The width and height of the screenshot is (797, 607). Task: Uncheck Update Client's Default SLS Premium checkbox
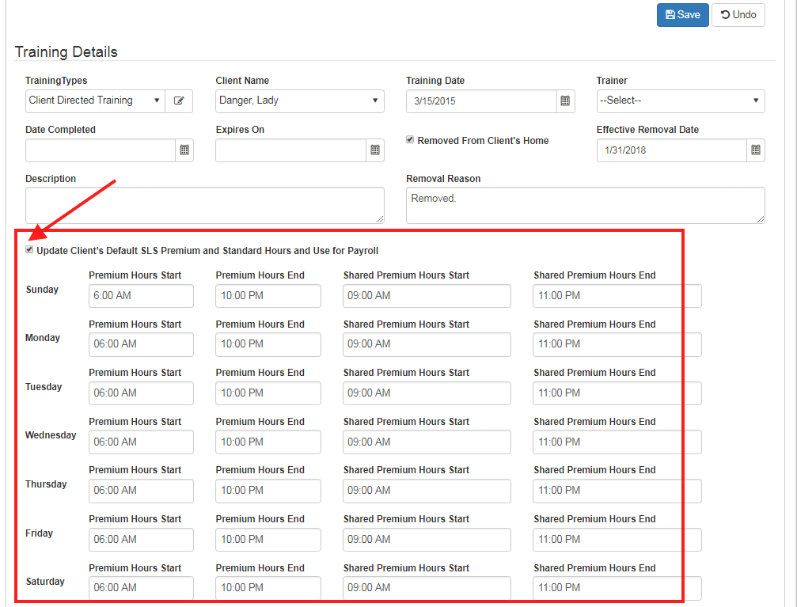(30, 250)
